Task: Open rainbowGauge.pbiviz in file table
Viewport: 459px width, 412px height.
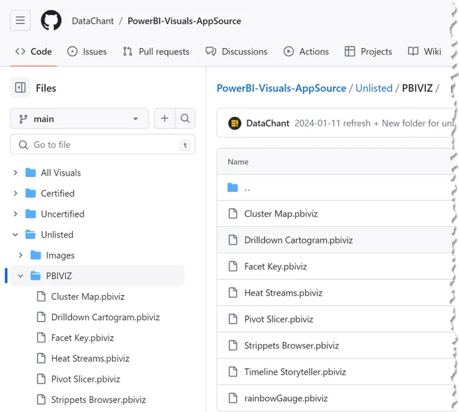Action: coord(286,398)
